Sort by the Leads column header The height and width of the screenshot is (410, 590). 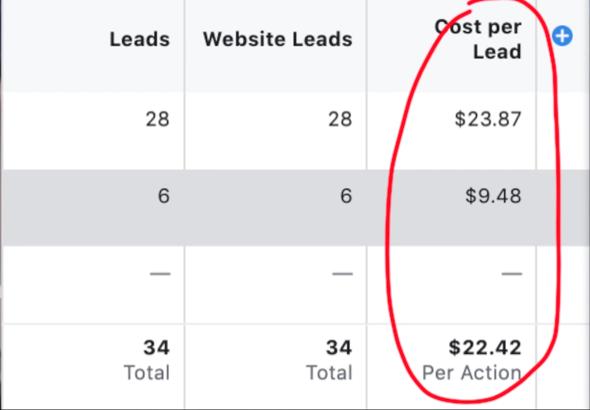pyautogui.click(x=140, y=39)
